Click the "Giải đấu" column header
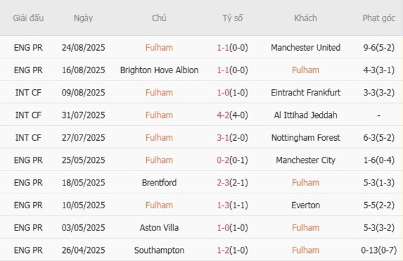 [28, 18]
